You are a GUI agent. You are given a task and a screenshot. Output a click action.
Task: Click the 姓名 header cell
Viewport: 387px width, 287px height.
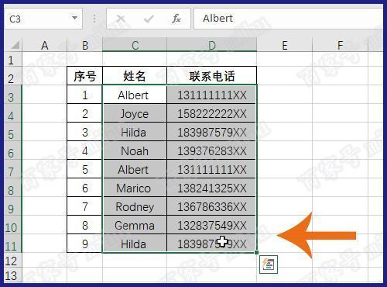[135, 76]
